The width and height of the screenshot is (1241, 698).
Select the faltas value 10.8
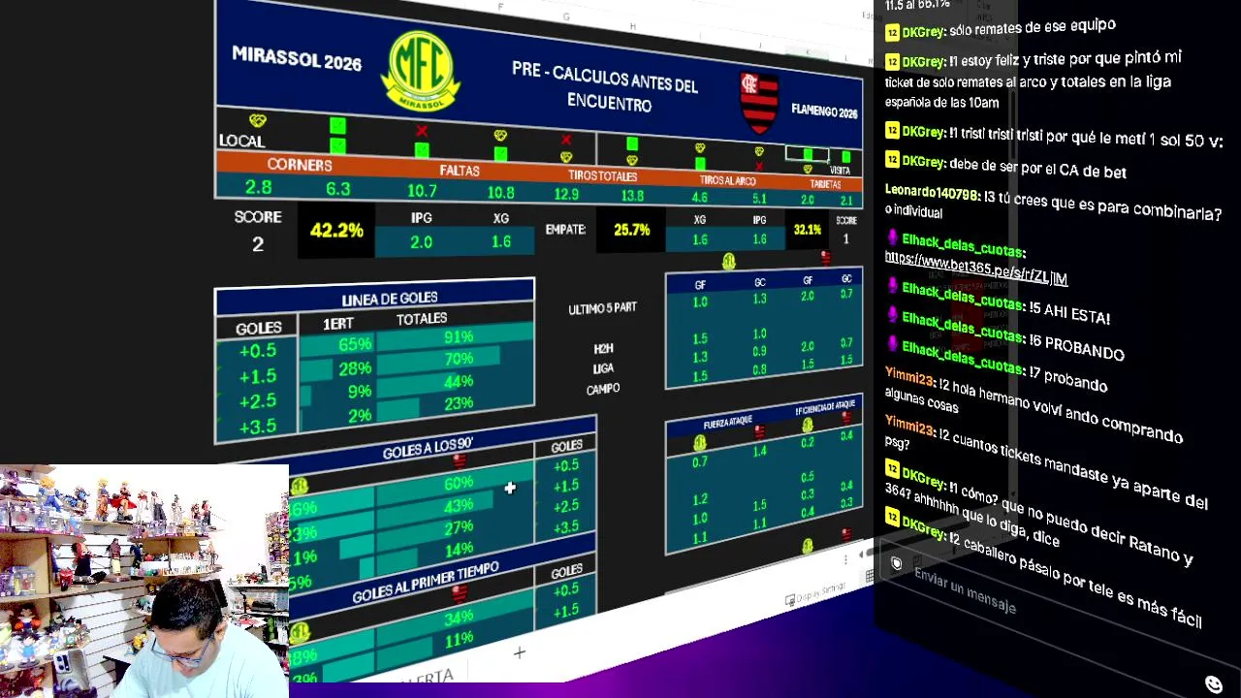500,193
